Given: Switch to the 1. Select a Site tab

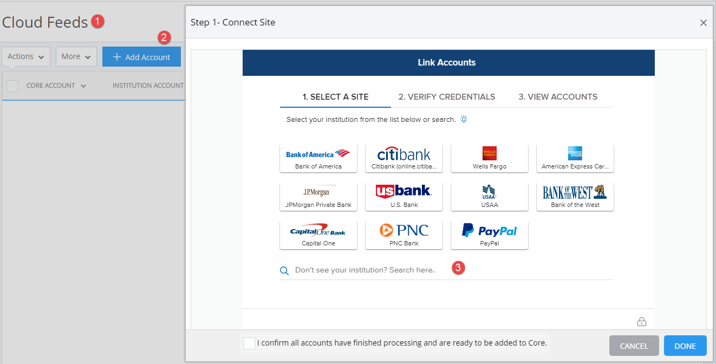Looking at the screenshot, I should coord(335,97).
